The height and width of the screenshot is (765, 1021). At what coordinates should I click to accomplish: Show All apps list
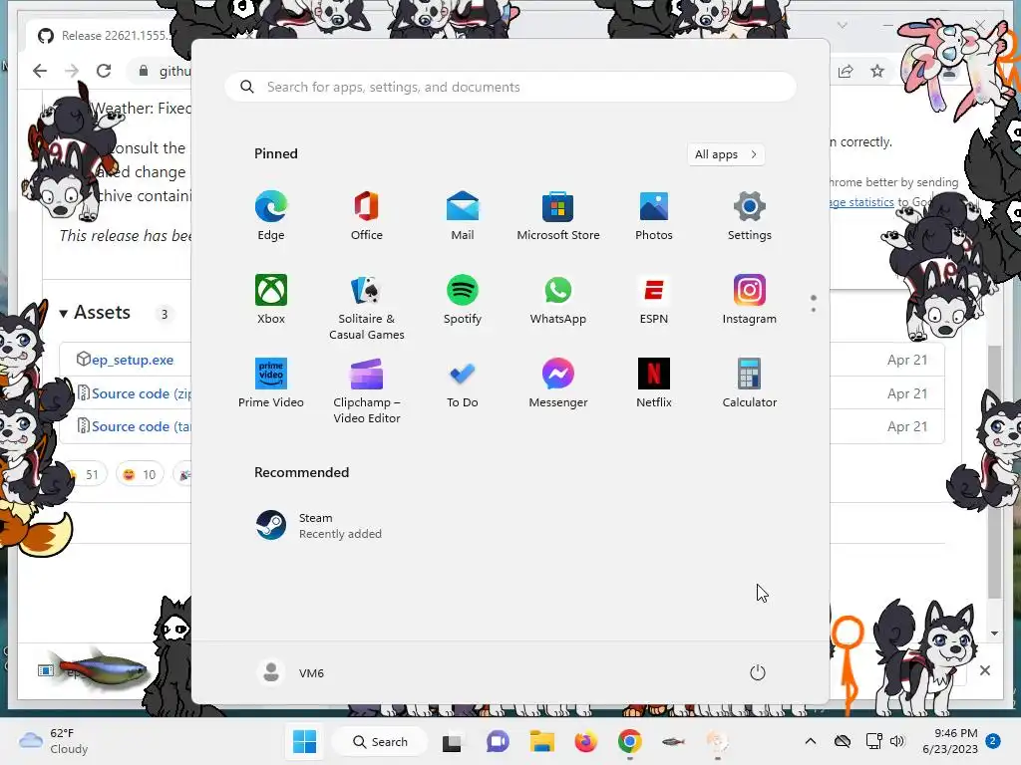point(726,154)
